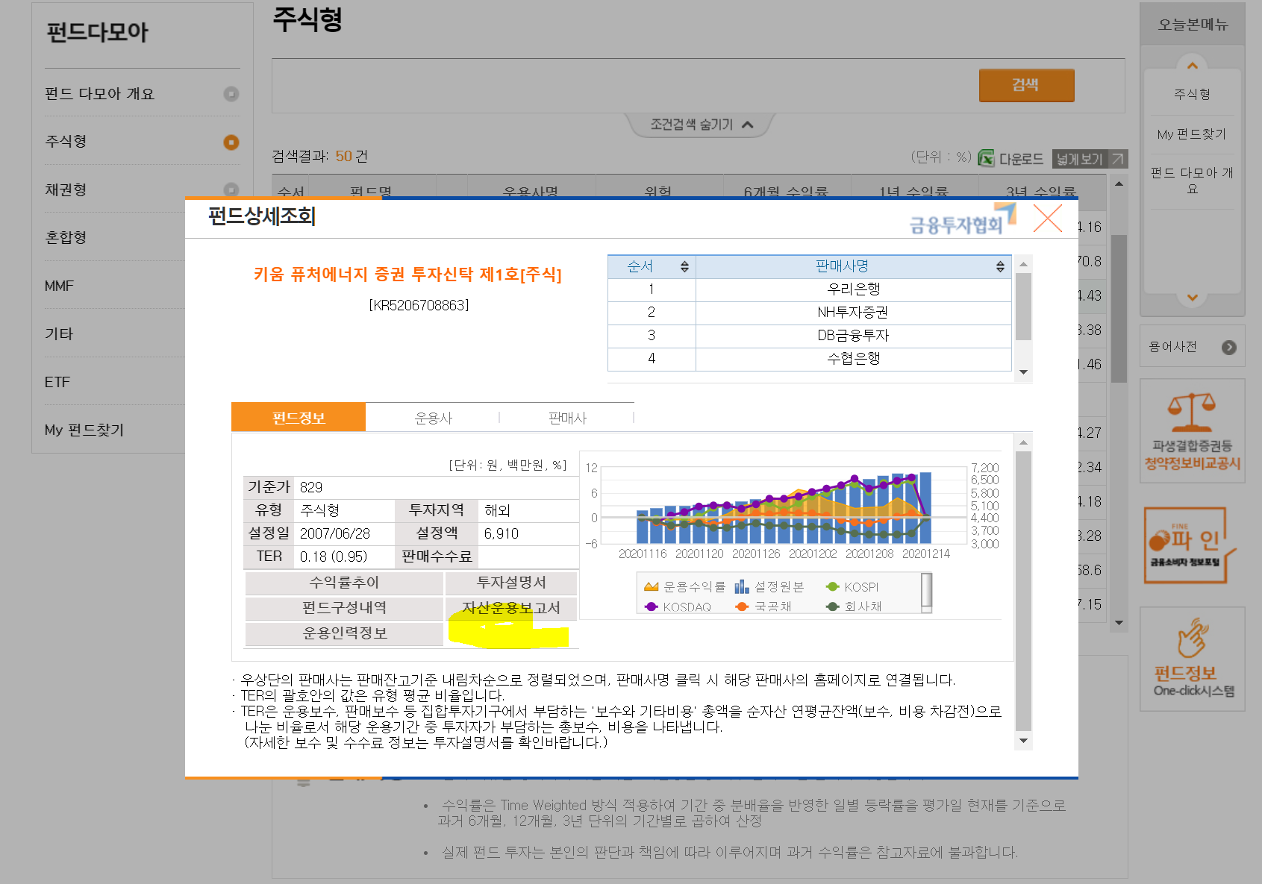
Task: Open the 투자설명서 button
Action: [511, 583]
